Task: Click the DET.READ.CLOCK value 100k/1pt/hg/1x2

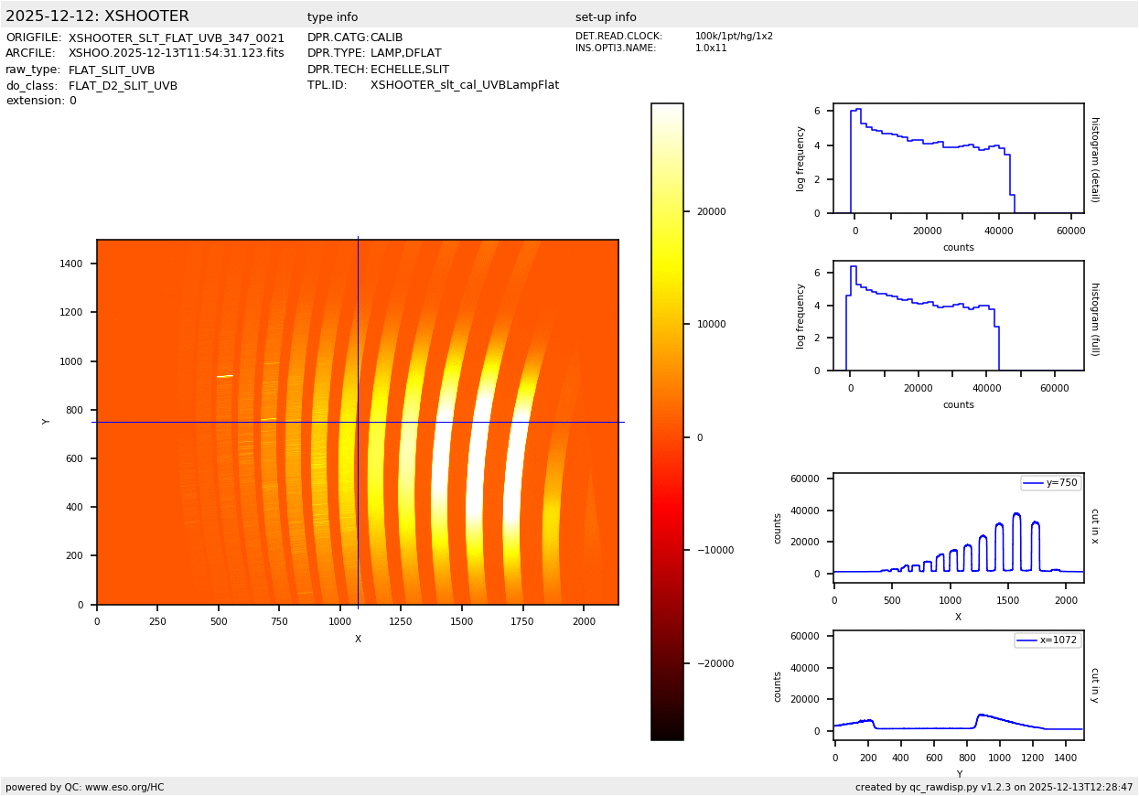Action: [733, 37]
